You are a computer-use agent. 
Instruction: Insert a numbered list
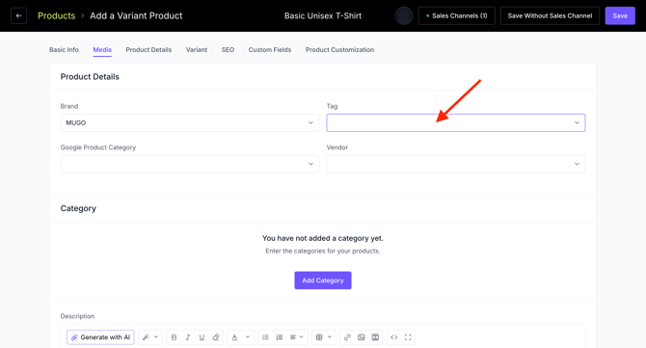pyautogui.click(x=280, y=337)
